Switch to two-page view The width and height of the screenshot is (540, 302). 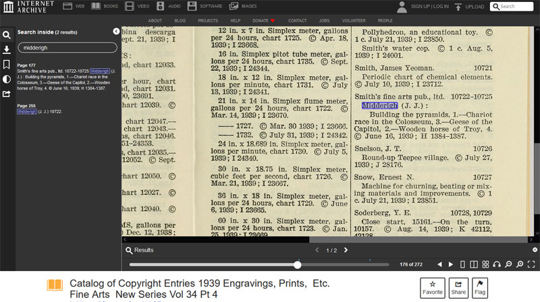475,264
